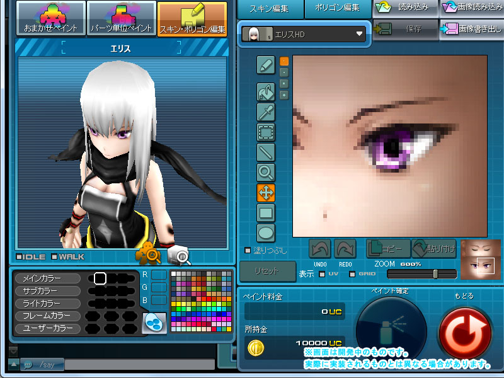504x378 pixels.
Task: Select the ライトカラー label
Action: (48, 304)
